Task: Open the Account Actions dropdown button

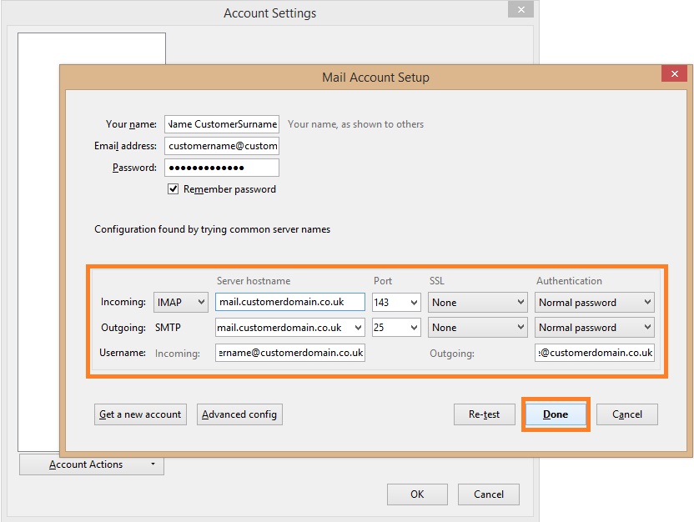Action: tap(92, 464)
